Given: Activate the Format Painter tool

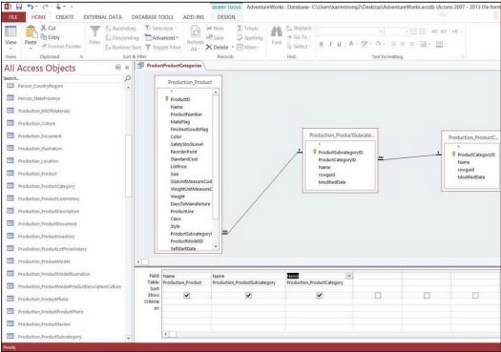Looking at the screenshot, I should coord(61,47).
